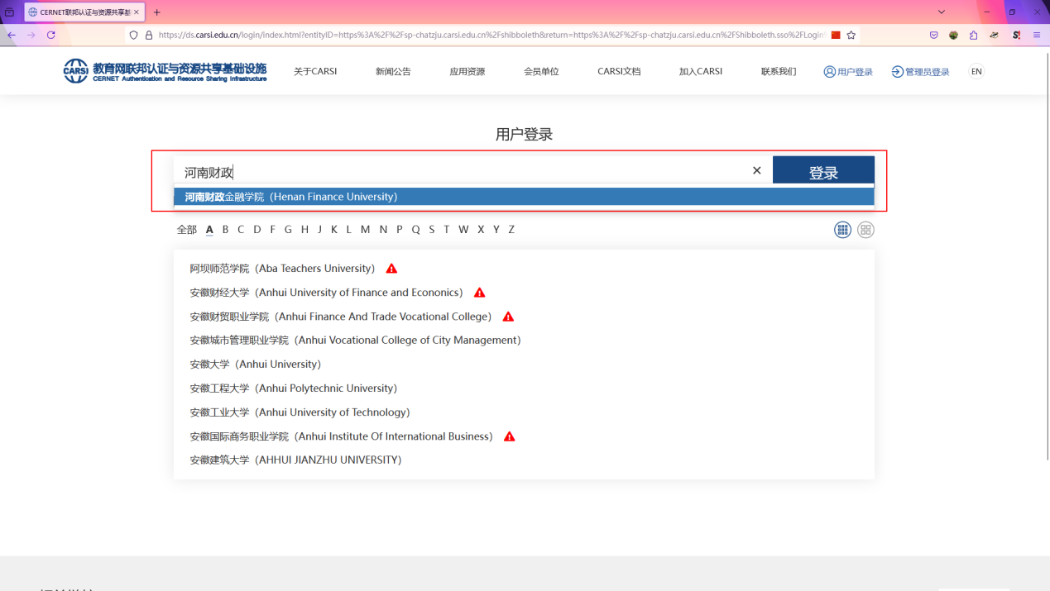Filter universities by letter A

coord(209,230)
